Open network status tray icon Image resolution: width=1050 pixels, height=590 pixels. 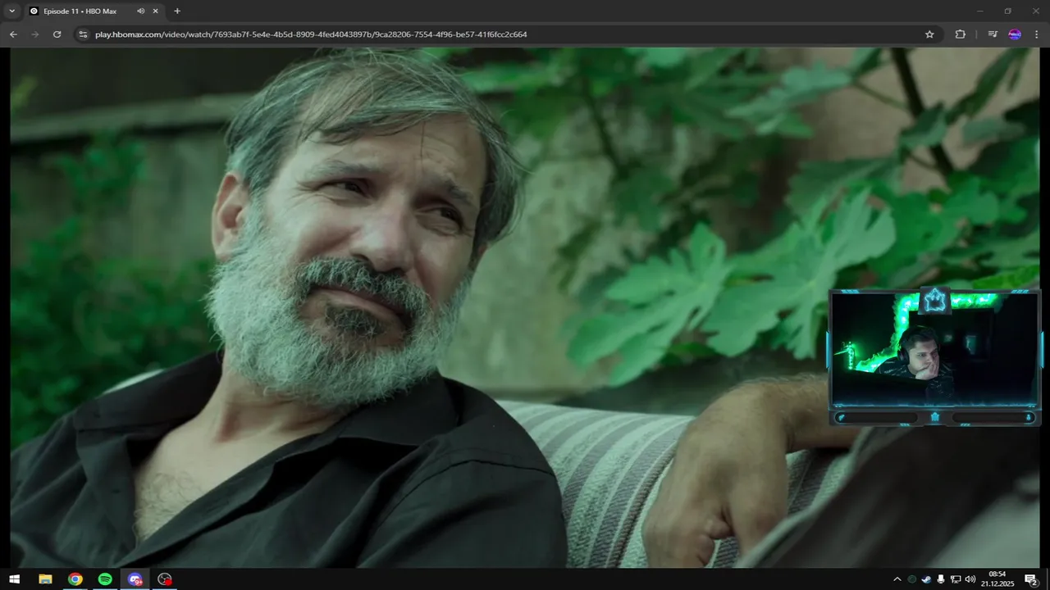point(956,579)
